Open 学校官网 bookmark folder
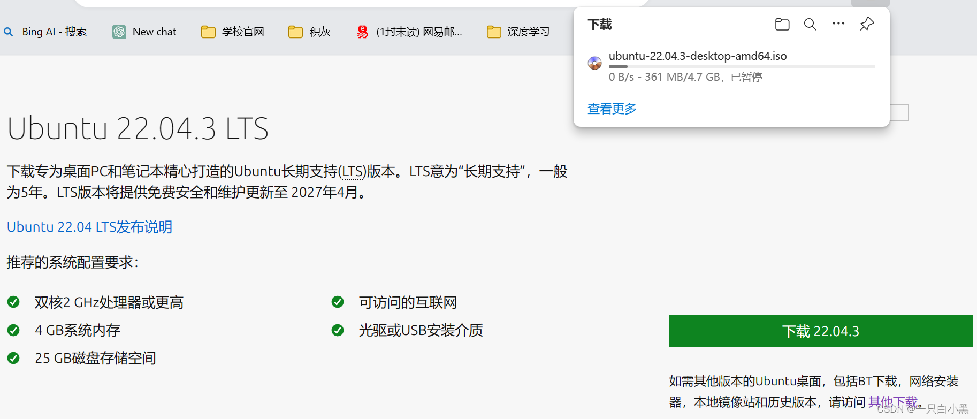Image resolution: width=977 pixels, height=419 pixels. (x=233, y=32)
